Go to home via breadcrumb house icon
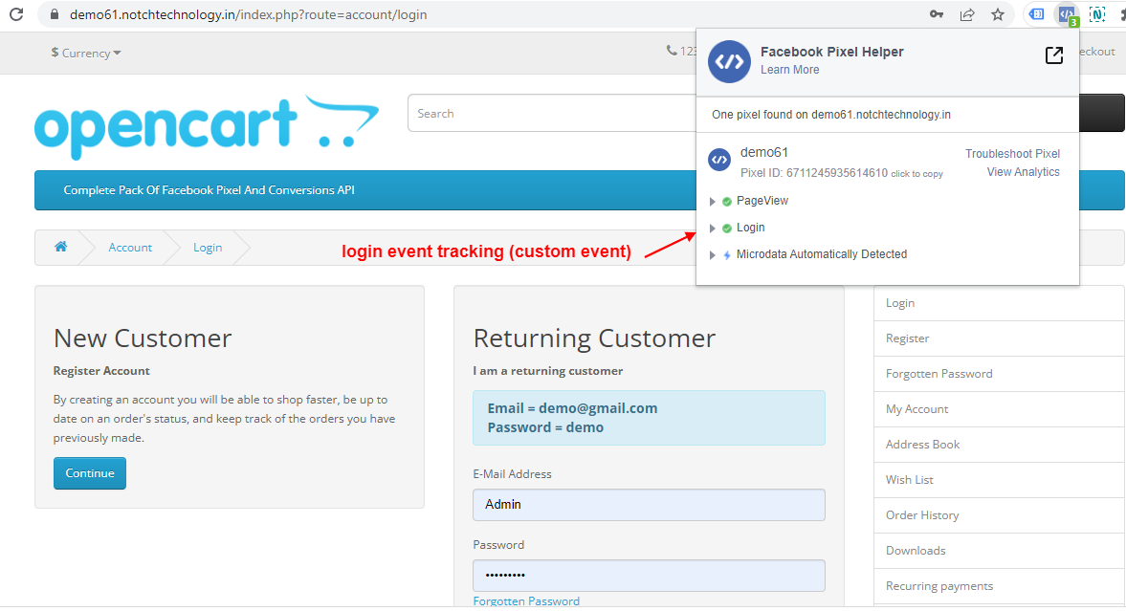 point(61,247)
